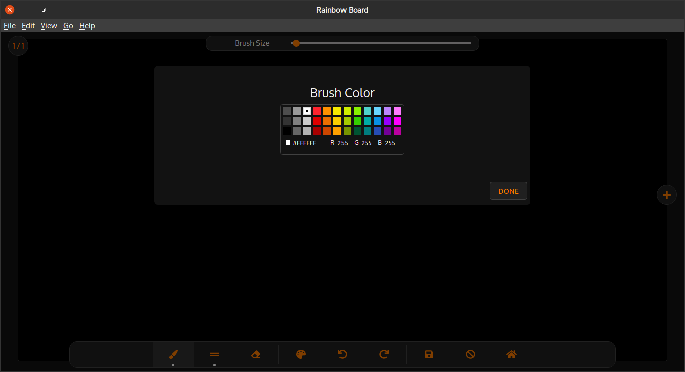Go to home screen icon
Viewport: 685px width, 372px height.
511,354
